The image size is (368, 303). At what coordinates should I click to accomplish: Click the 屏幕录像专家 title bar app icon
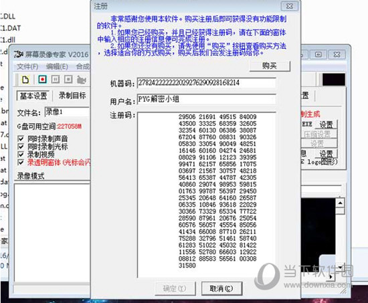[x=18, y=54]
